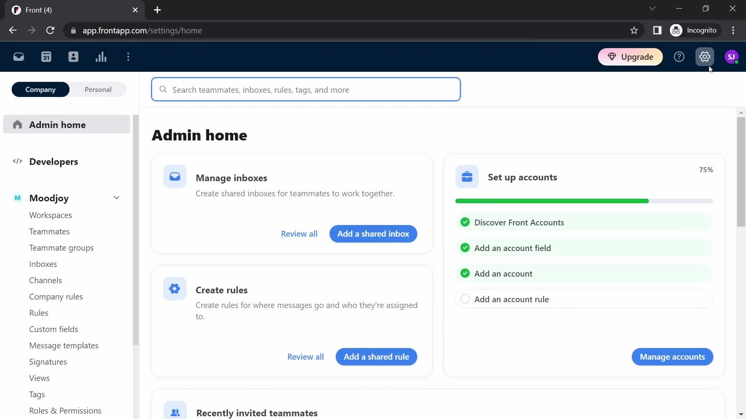Click the Admin home icon in sidebar
This screenshot has height=419, width=746.
click(17, 125)
